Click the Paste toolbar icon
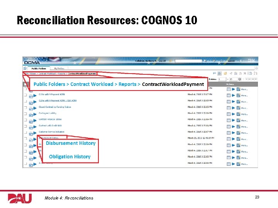 [240, 73]
